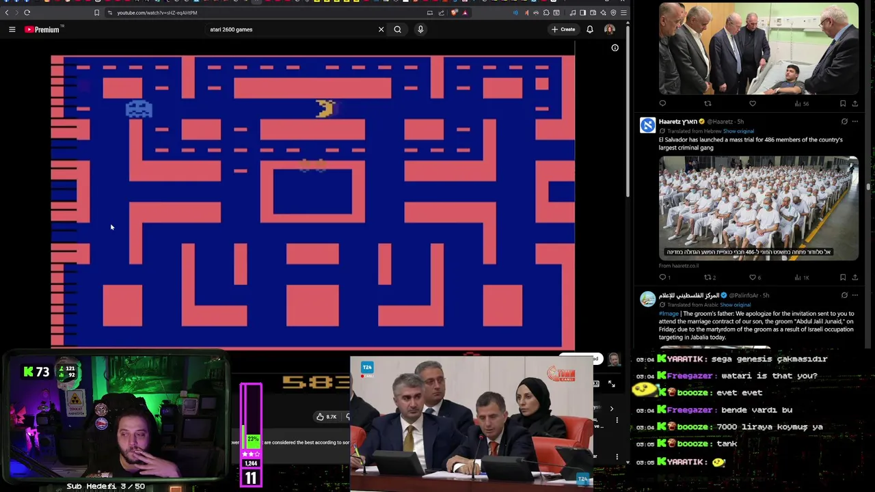The image size is (875, 492).
Task: Share the Haaretz tweet
Action: click(x=854, y=277)
